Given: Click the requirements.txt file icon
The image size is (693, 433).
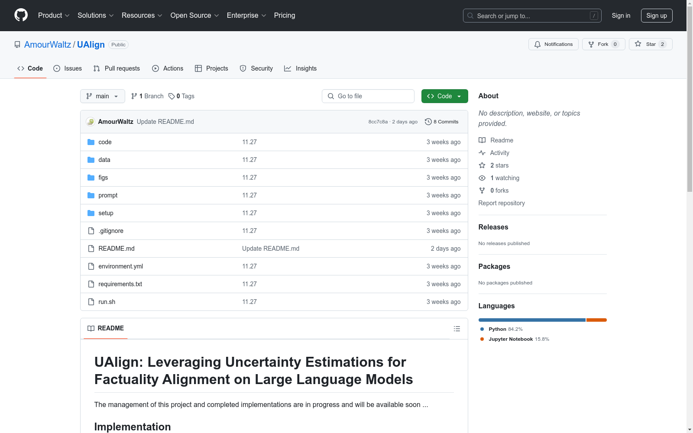Looking at the screenshot, I should [x=91, y=284].
